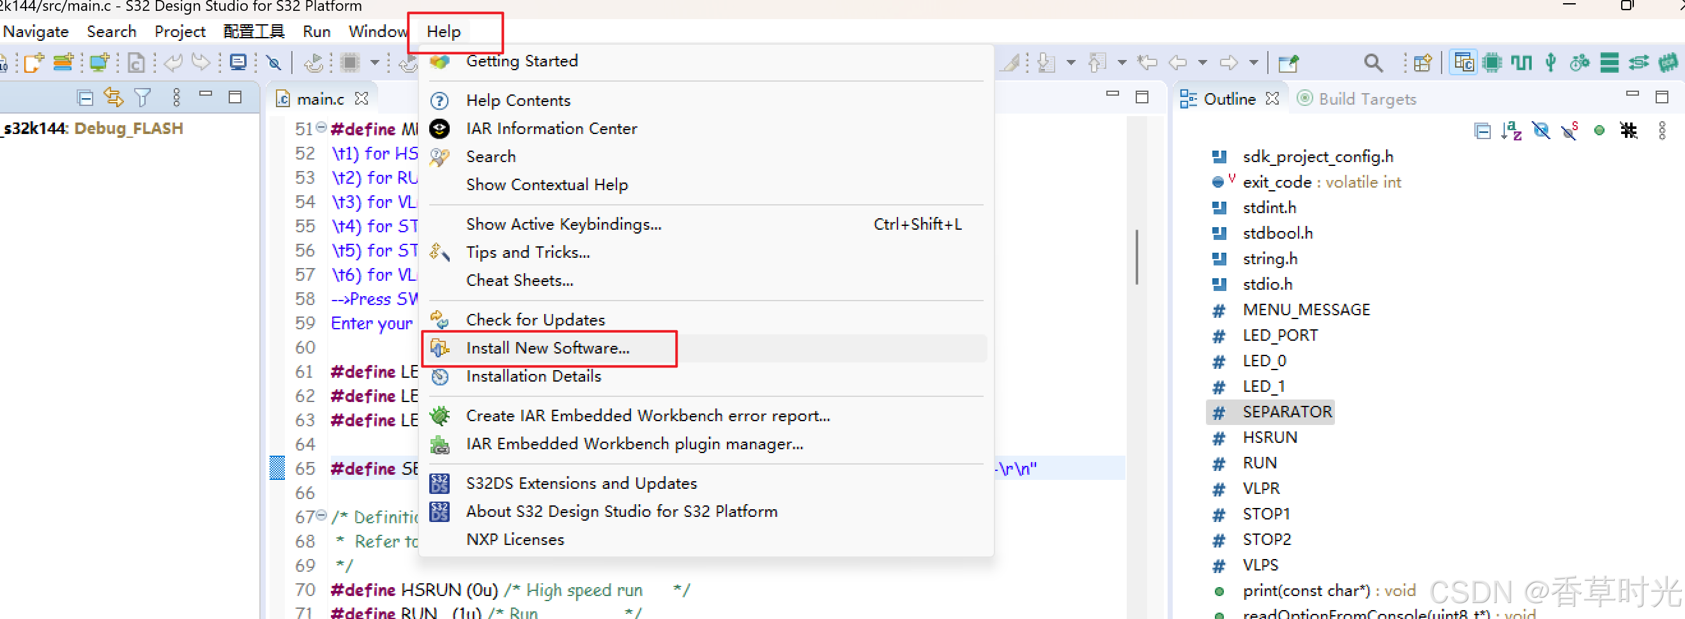This screenshot has height=619, width=1685.
Task: Open Installation Details entry
Action: click(706, 377)
